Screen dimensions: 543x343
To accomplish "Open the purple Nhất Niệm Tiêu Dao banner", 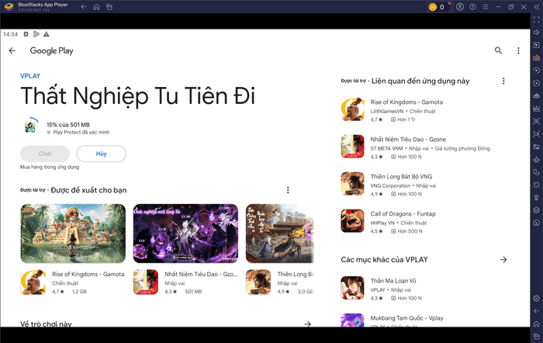I will [185, 234].
